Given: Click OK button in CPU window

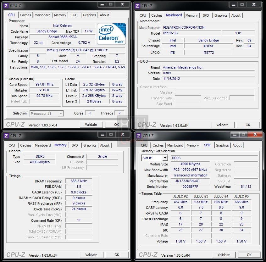Looking at the screenshot, I should pyautogui.click(x=117, y=125).
